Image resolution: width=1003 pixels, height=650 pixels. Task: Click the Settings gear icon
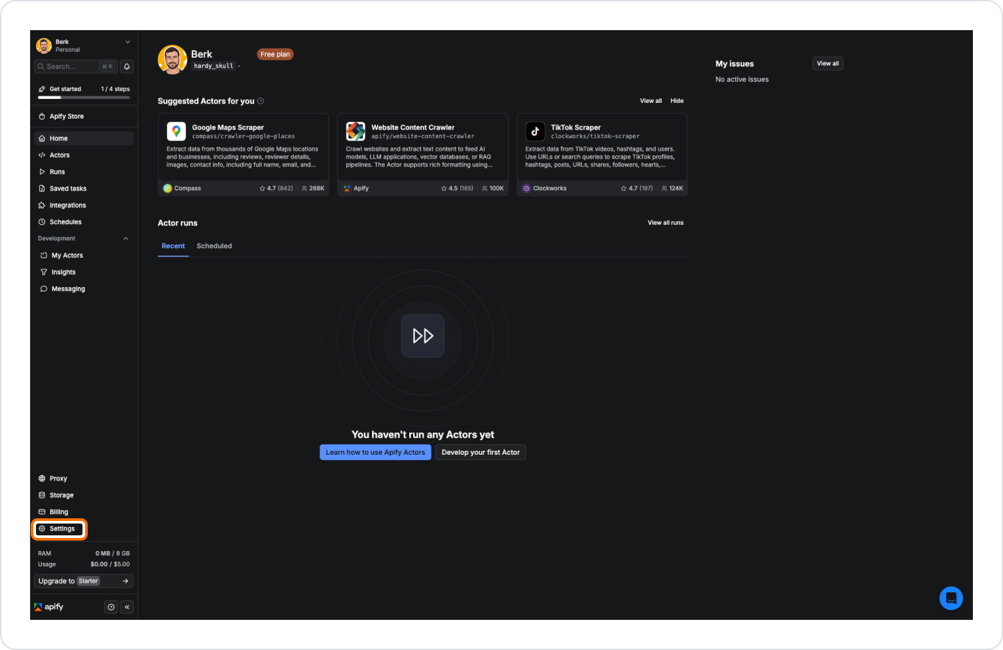coord(42,529)
